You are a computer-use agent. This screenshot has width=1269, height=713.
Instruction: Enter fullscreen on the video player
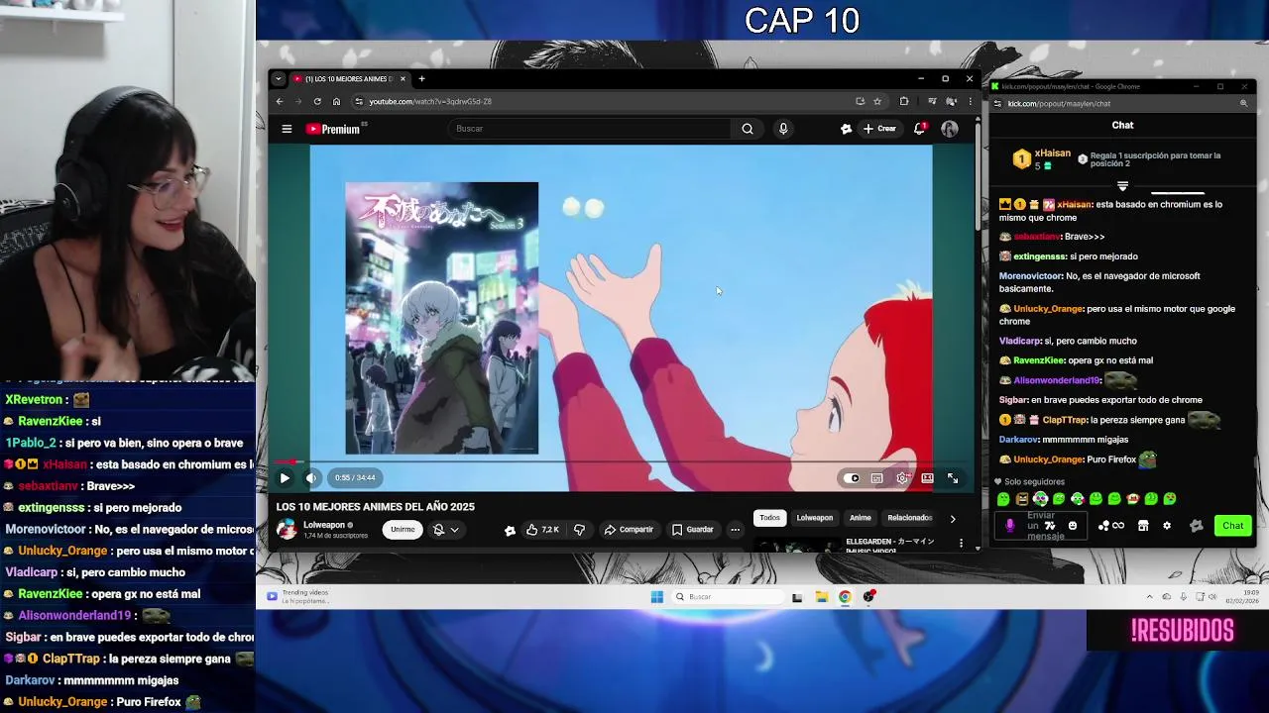click(x=953, y=478)
